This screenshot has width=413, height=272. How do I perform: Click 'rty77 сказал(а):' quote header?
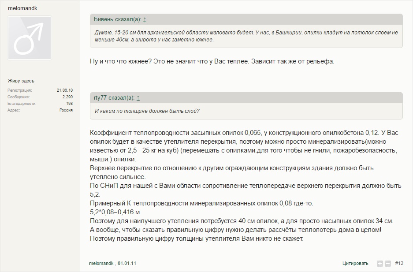(114, 98)
